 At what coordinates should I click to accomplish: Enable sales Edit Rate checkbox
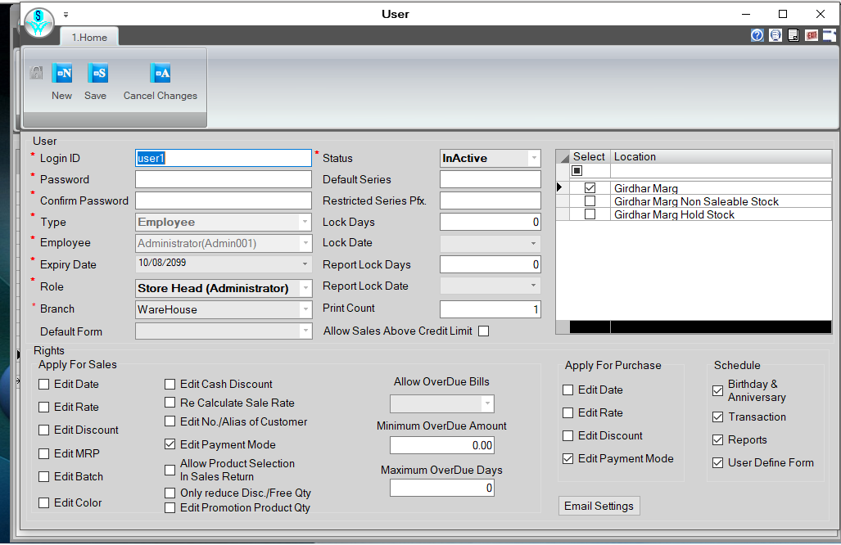(x=44, y=408)
